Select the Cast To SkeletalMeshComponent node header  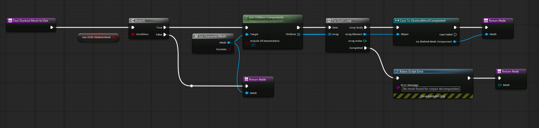(x=426, y=21)
